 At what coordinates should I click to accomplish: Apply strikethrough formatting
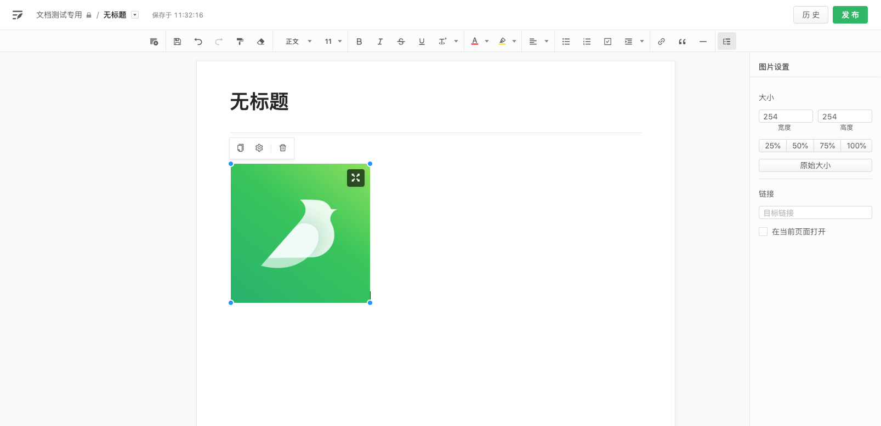pos(401,42)
